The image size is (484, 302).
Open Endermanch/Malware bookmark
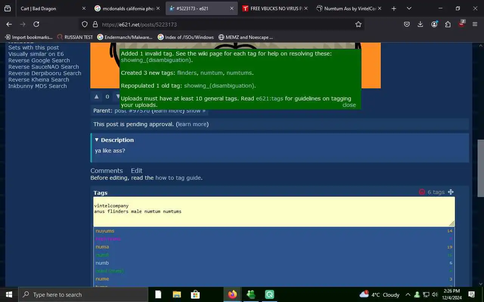(125, 37)
